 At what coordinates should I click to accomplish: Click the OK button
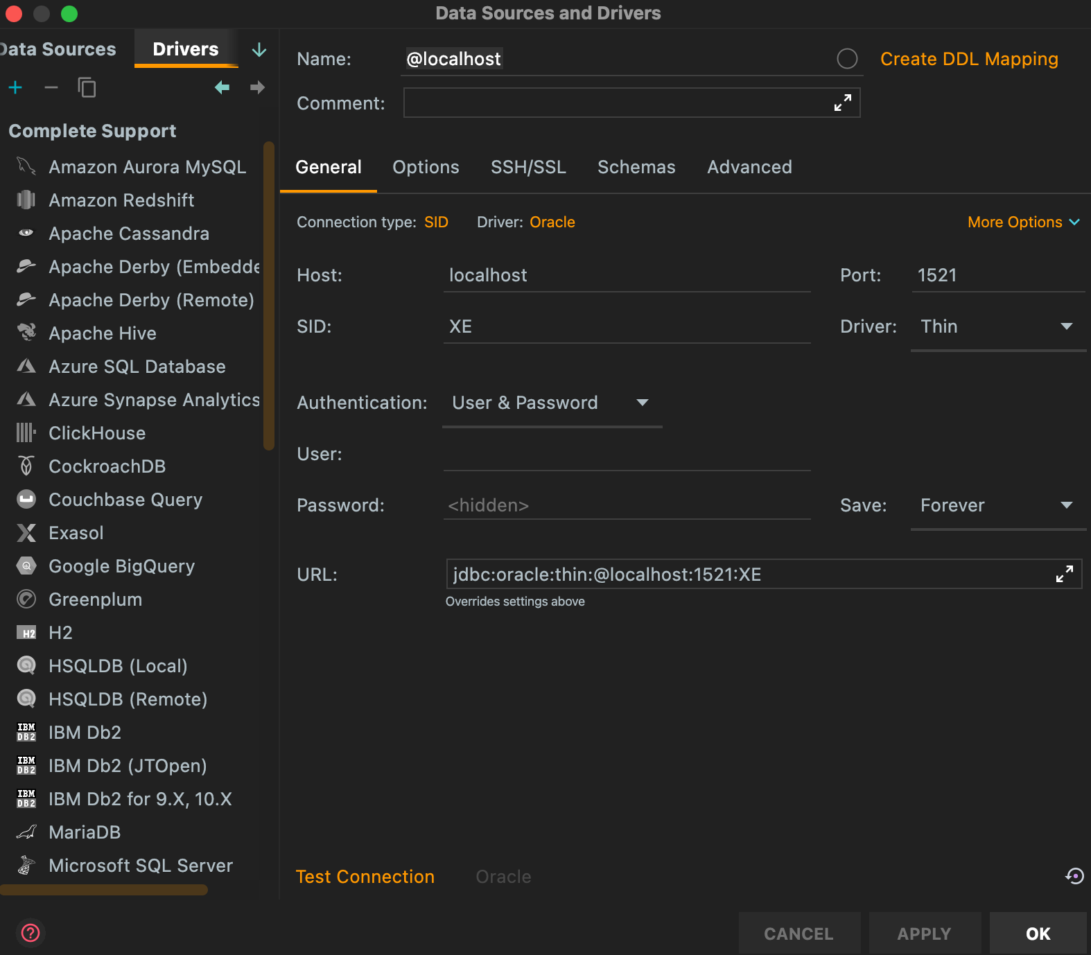[x=1038, y=934]
